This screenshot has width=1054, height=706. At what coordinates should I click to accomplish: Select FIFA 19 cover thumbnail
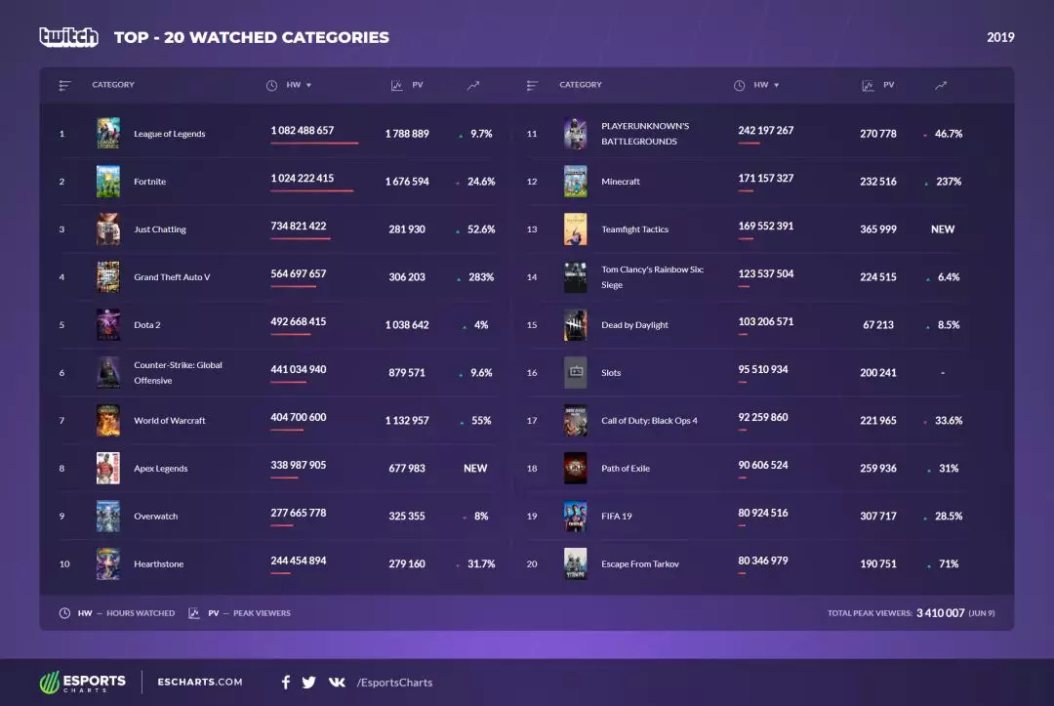point(576,516)
